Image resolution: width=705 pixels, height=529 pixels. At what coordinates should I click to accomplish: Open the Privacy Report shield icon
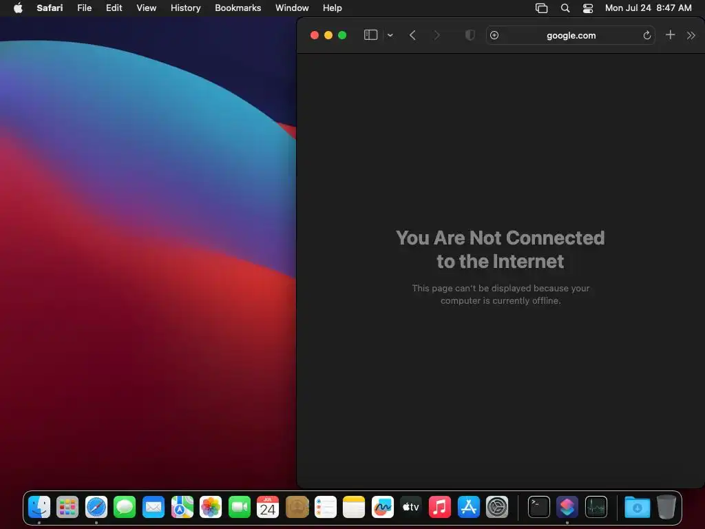click(x=470, y=35)
